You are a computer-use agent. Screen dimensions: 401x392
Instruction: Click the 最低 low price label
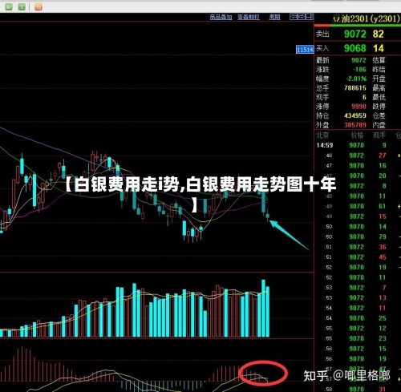tap(379, 97)
